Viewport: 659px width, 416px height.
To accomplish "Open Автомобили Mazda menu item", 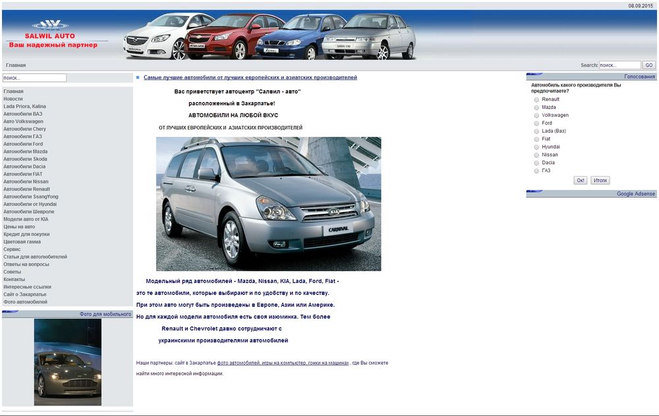I will (x=26, y=152).
